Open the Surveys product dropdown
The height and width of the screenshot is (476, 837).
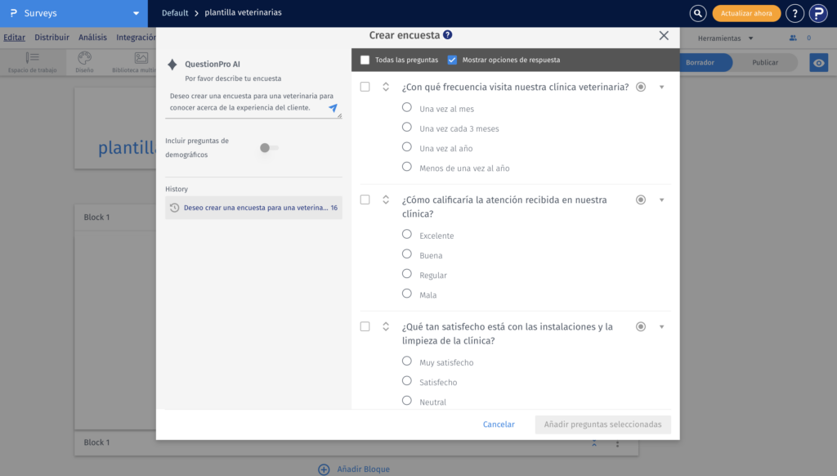(136, 13)
